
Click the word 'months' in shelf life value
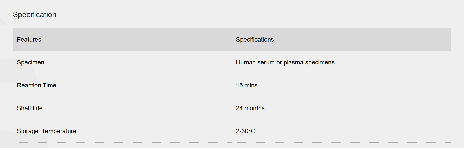click(254, 108)
